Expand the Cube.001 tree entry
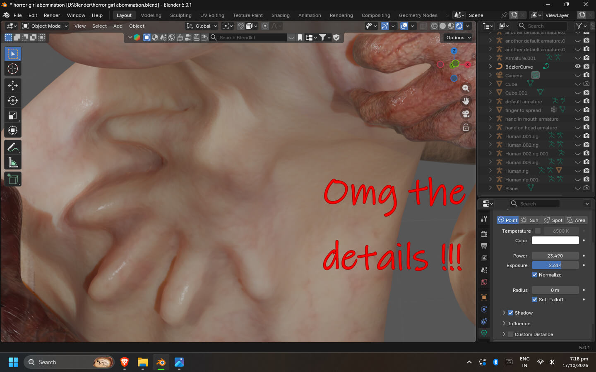This screenshot has width=596, height=372. tap(490, 93)
